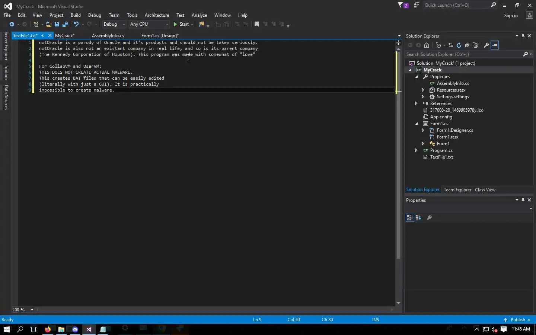Close the TextFile1.txt* tab
Viewport: 536px width, 335px height.
(50, 36)
